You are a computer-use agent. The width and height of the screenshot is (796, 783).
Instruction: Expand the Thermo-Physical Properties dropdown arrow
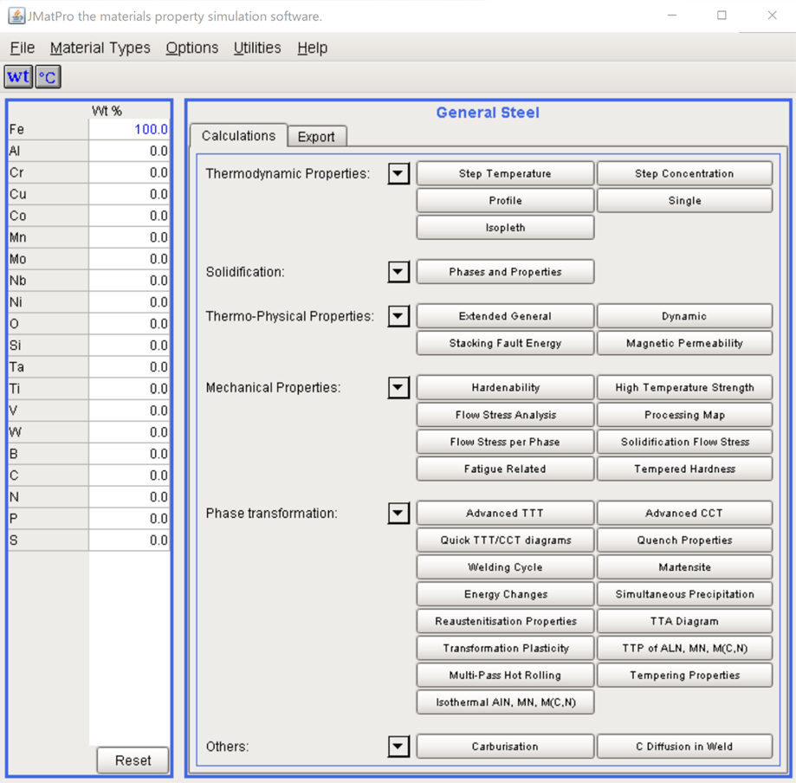[398, 316]
